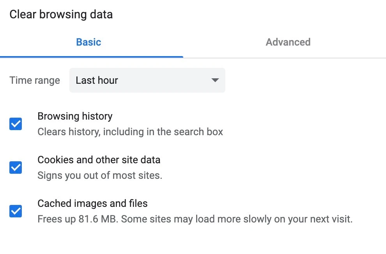Viewport: 386px width, 254px height.
Task: Select the 'Last hour' text in the dropdown
Action: (x=97, y=81)
